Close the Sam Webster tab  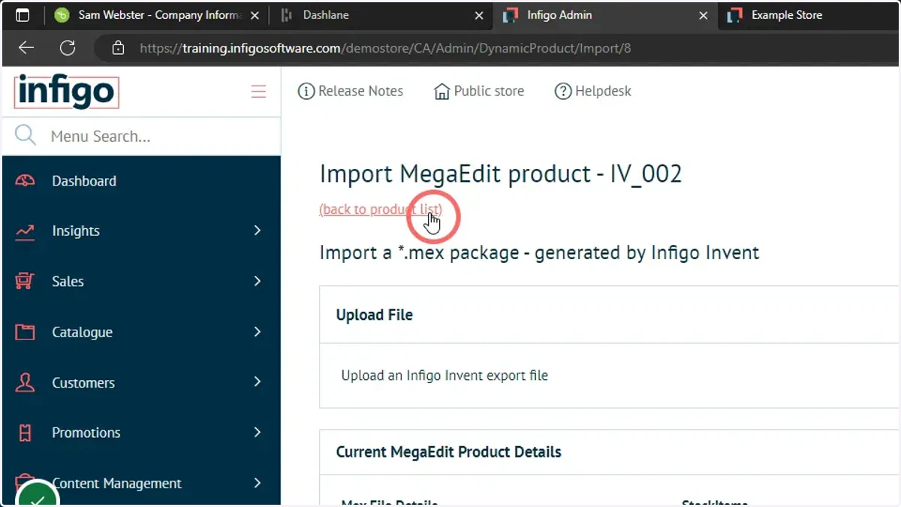[255, 15]
